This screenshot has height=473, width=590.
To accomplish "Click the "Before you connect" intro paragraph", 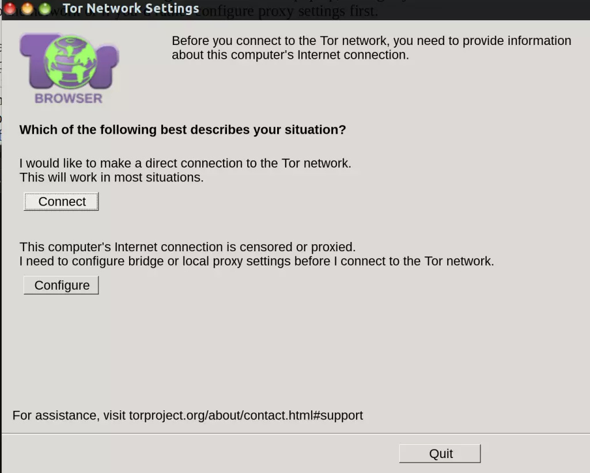I will coord(371,48).
